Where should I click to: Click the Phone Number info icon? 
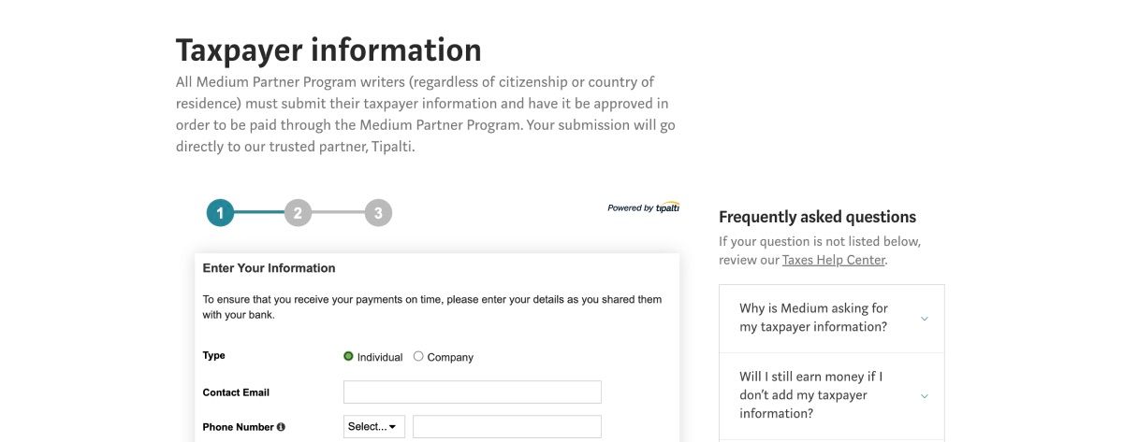(281, 427)
